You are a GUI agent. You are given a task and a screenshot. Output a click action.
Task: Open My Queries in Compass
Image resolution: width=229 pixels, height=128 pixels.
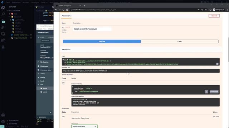pos(44,62)
